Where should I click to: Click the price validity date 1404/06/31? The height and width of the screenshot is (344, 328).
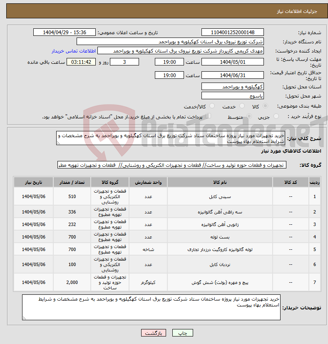(233, 75)
